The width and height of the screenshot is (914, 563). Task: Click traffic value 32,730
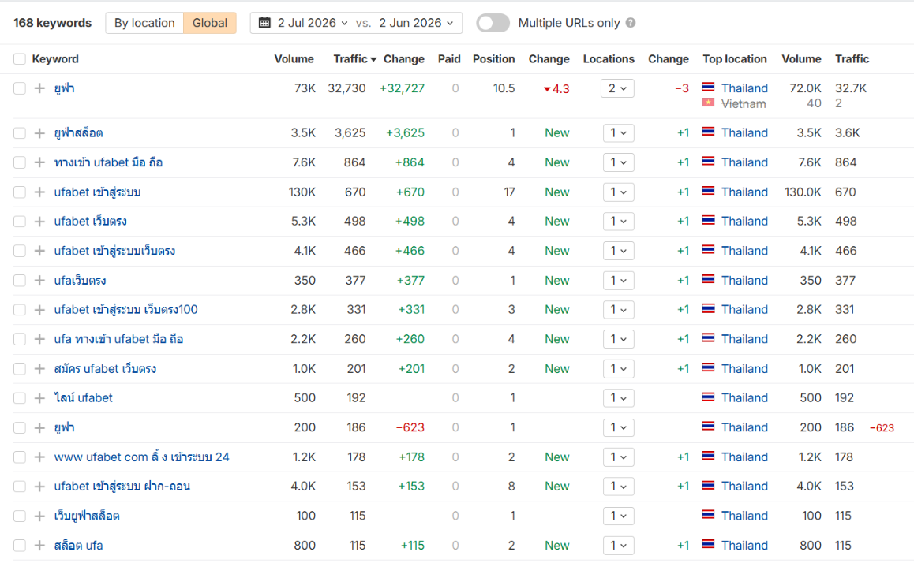pos(346,88)
